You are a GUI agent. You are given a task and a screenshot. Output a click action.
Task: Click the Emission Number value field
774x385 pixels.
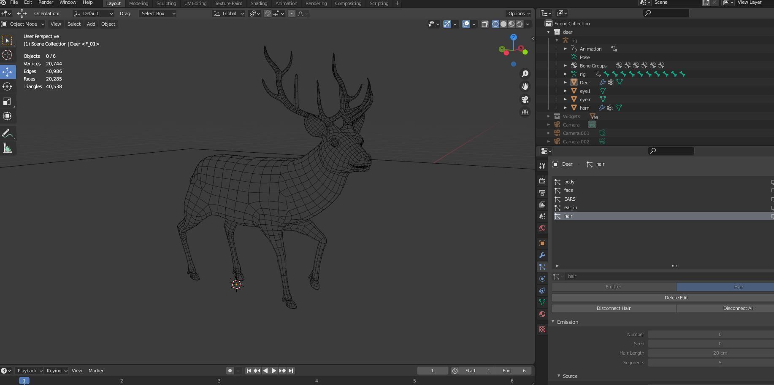(711, 334)
